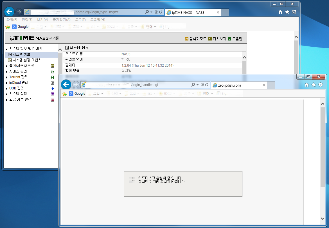Open tools gear in back browser window
This screenshot has width=329, height=228.
(x=294, y=12)
